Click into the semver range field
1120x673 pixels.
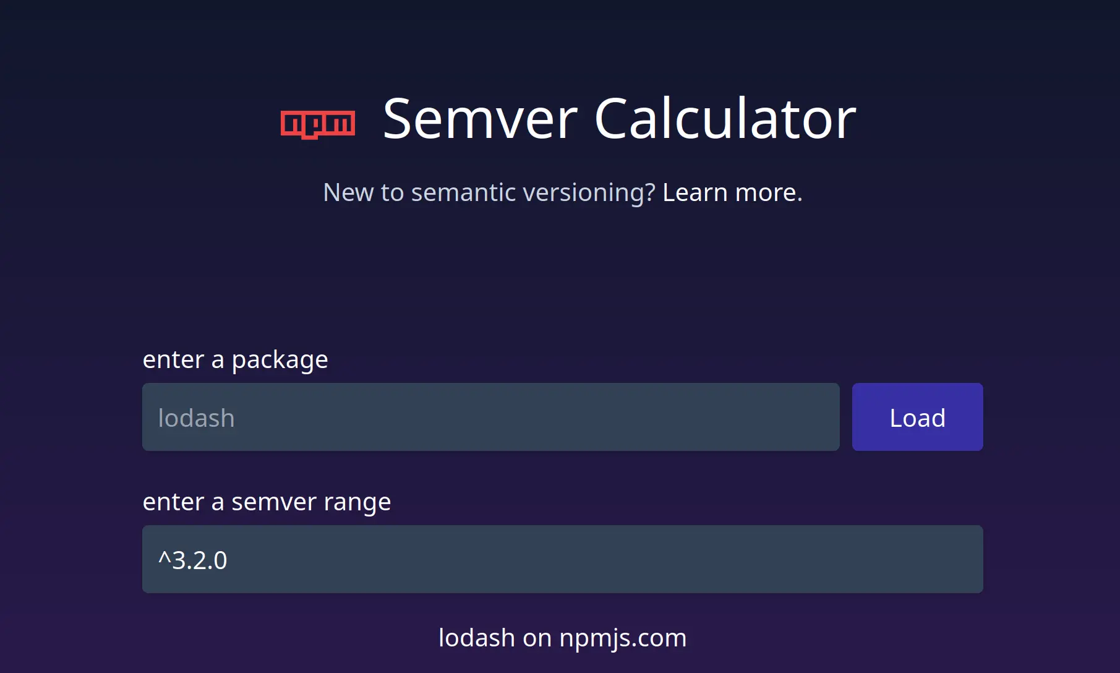tap(562, 559)
